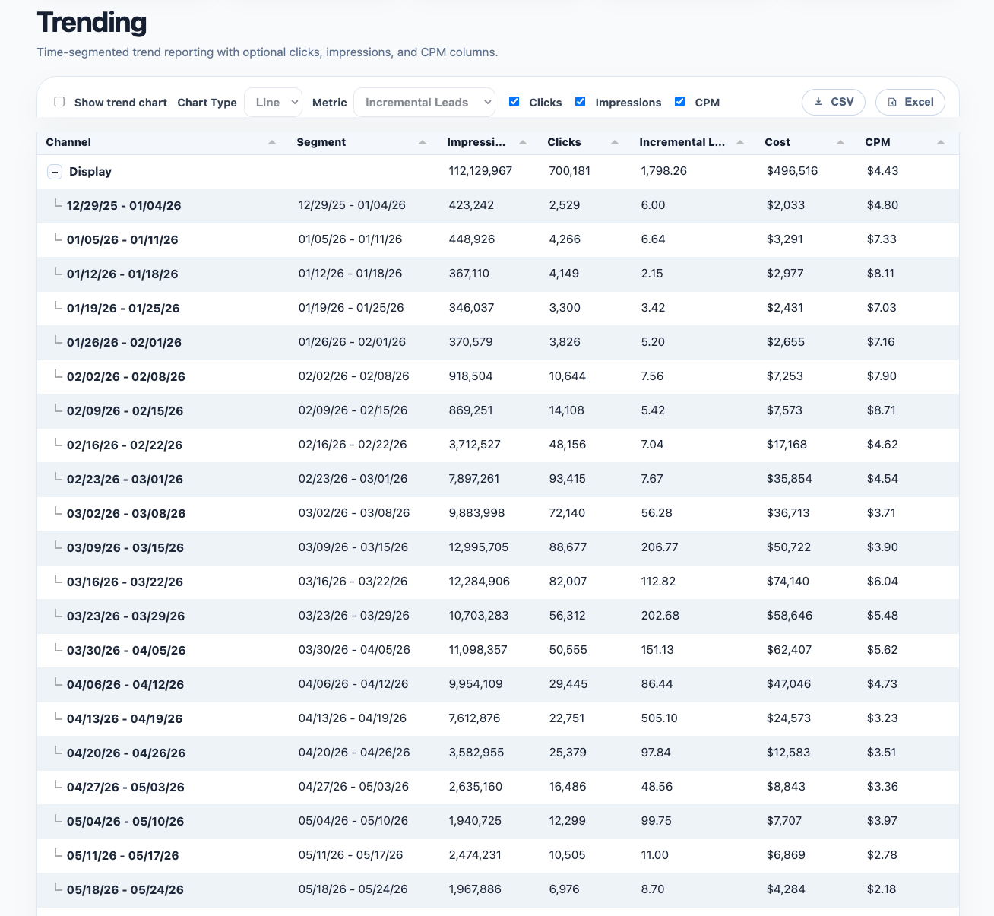Click the clicks value 16,486
The width and height of the screenshot is (994, 916).
click(x=567, y=787)
